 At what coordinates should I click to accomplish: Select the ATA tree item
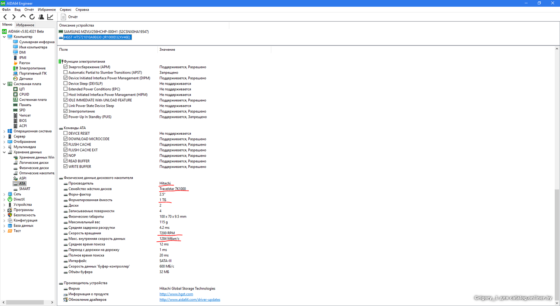click(x=22, y=184)
